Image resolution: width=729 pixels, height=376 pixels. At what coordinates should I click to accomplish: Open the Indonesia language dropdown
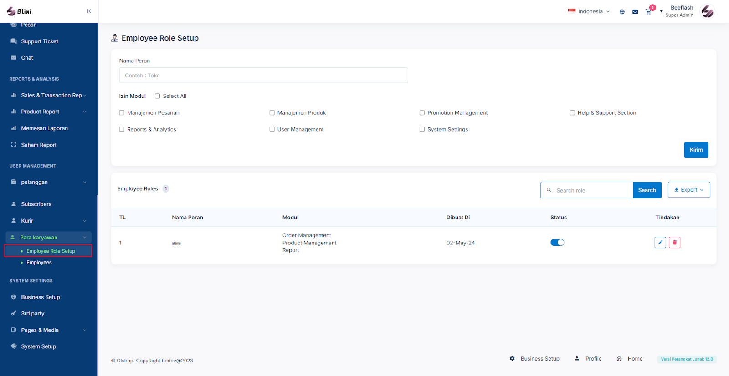(589, 11)
